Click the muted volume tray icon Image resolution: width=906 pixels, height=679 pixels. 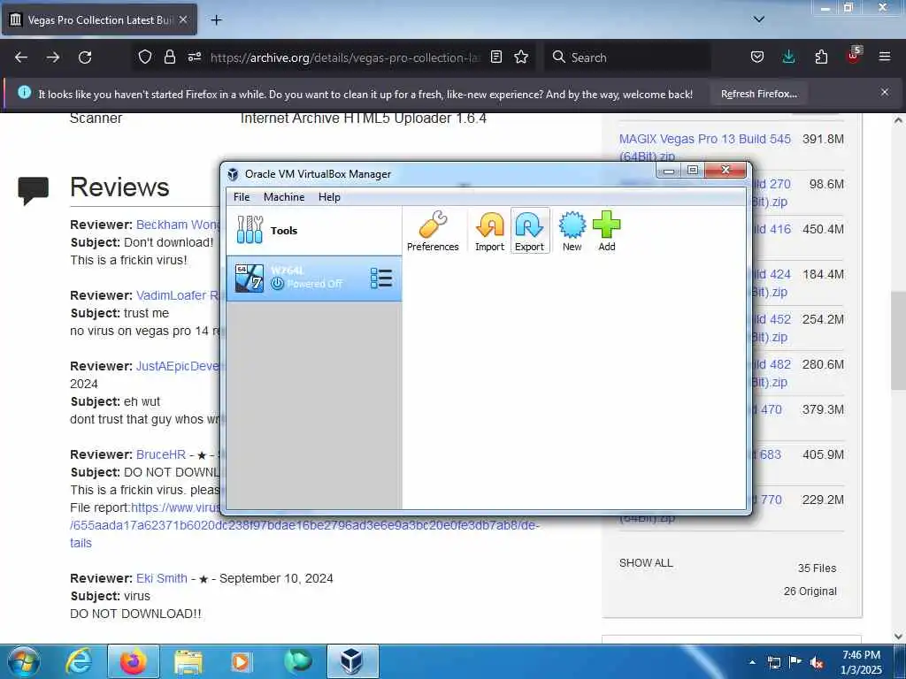coord(817,662)
